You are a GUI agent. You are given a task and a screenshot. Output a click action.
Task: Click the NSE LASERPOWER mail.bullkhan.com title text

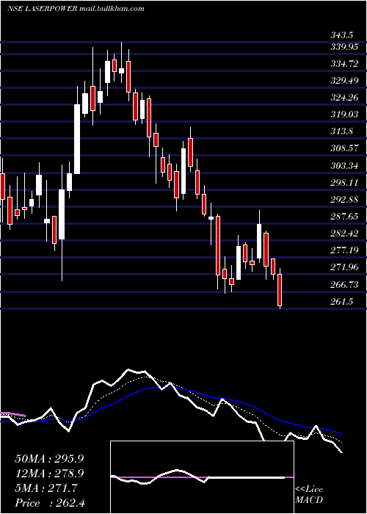[76, 9]
